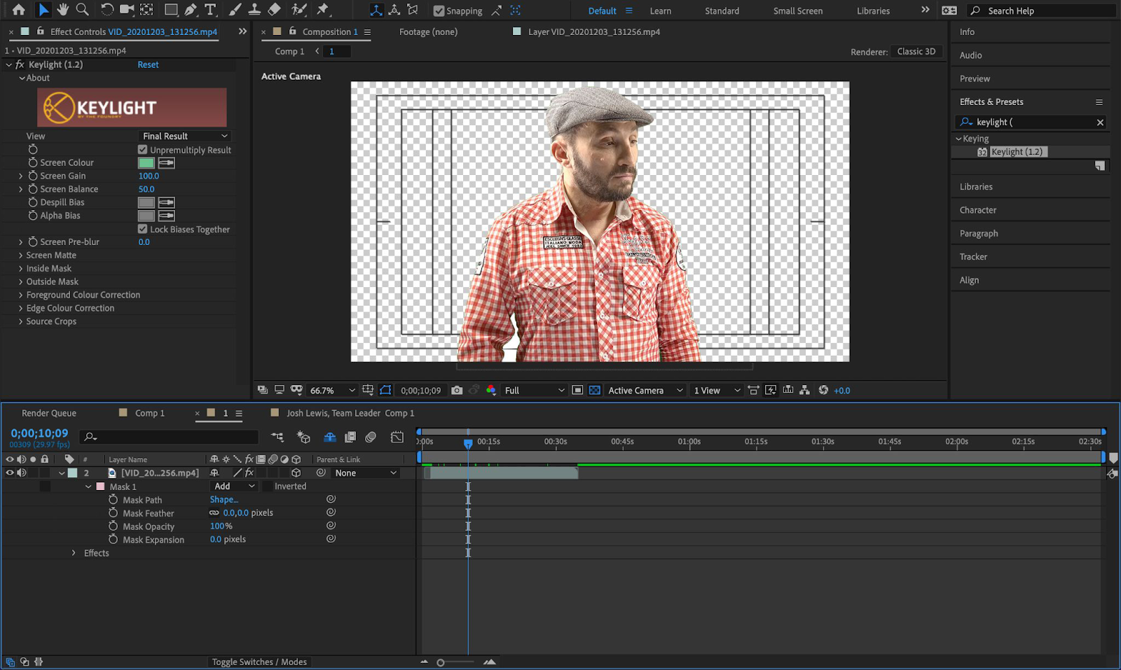Open the Graph Editor in the timeline
This screenshot has width=1121, height=670.
point(397,437)
